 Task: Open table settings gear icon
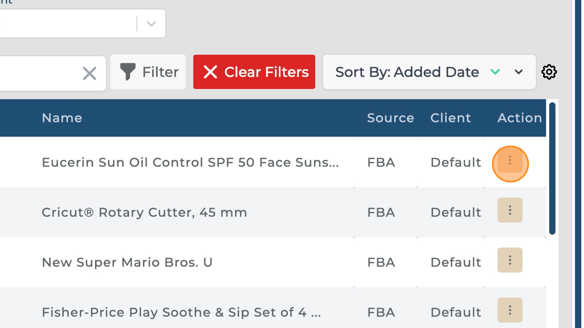point(549,72)
